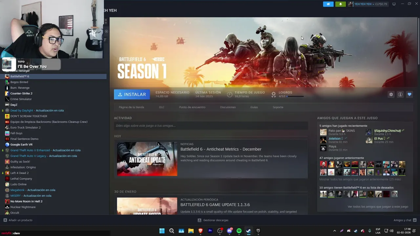420x236 pixels.
Task: Select Bogos Binted in the library list
Action: (53, 82)
